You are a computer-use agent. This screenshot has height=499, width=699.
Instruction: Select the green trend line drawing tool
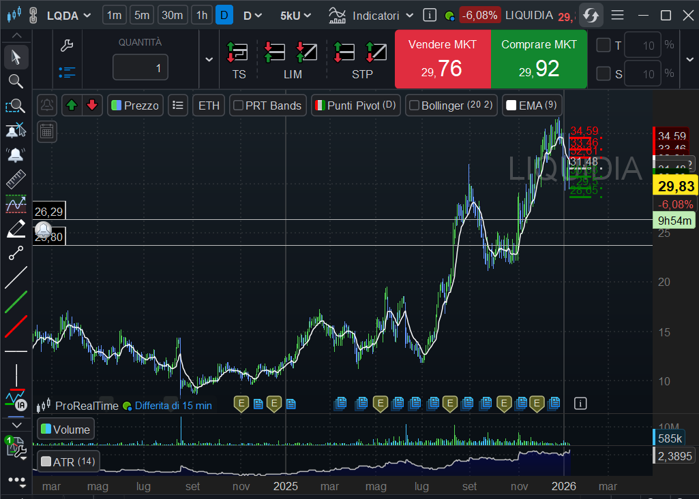(16, 302)
